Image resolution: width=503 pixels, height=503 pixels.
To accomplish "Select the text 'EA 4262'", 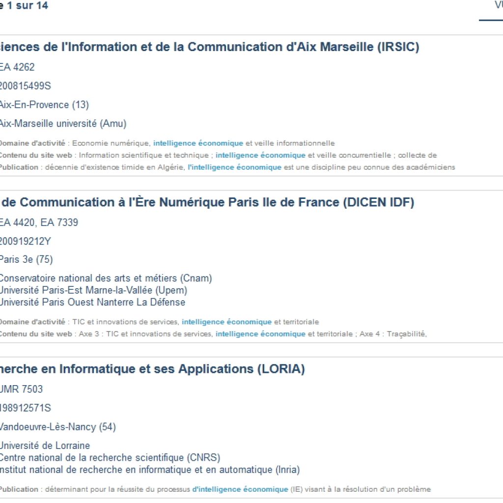I will [x=17, y=67].
